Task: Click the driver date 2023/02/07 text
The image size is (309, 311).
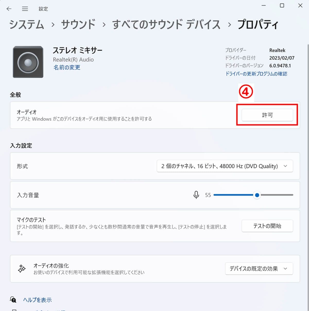Action: click(282, 58)
